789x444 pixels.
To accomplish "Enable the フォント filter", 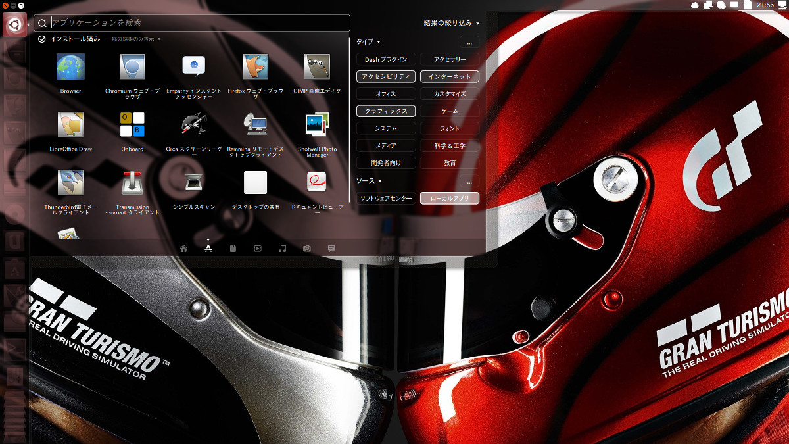I will (x=450, y=128).
